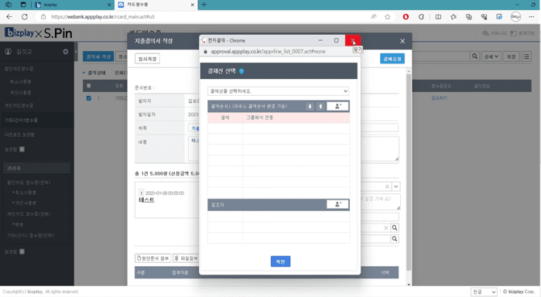Click the 공유하기 link in the table row
The image size is (541, 297).
[439, 98]
